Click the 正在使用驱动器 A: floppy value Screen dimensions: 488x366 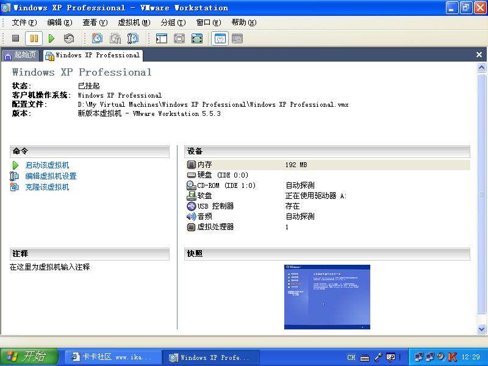(316, 196)
